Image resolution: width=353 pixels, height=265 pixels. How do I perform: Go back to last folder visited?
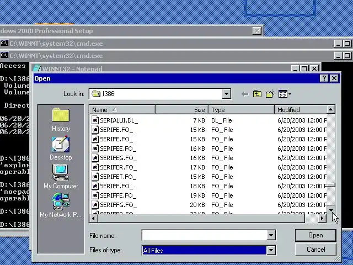coord(245,94)
